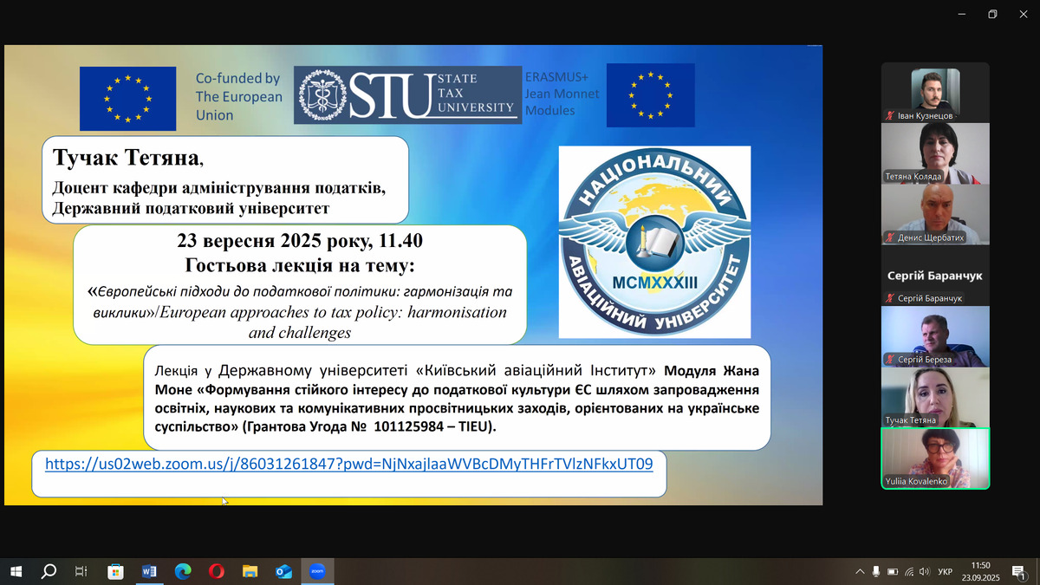
Task: Show hidden system tray icons
Action: tap(860, 571)
